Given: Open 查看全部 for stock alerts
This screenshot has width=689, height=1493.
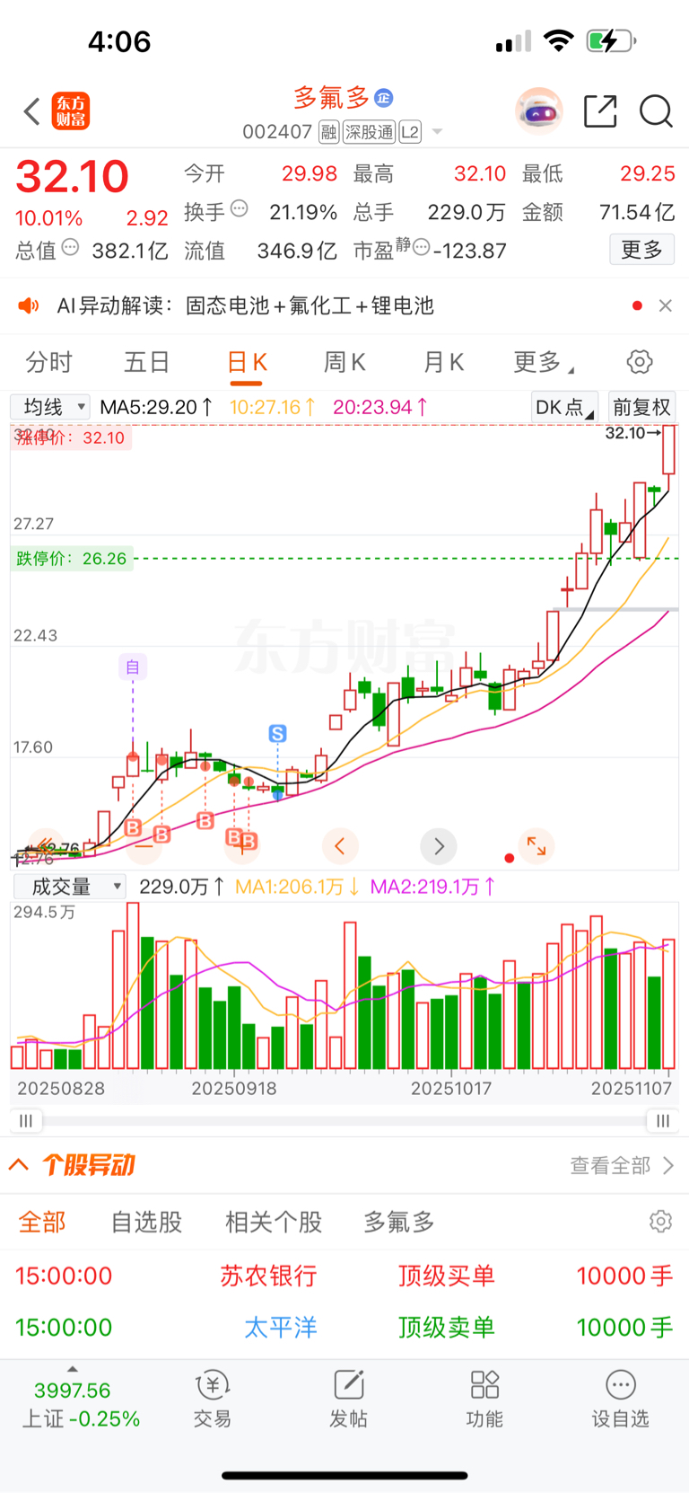Looking at the screenshot, I should (622, 1165).
